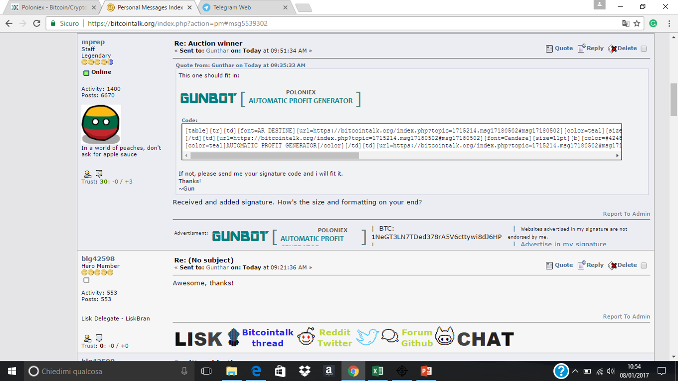This screenshot has width=678, height=381.
Task: Open Task View from the taskbar
Action: 206,371
